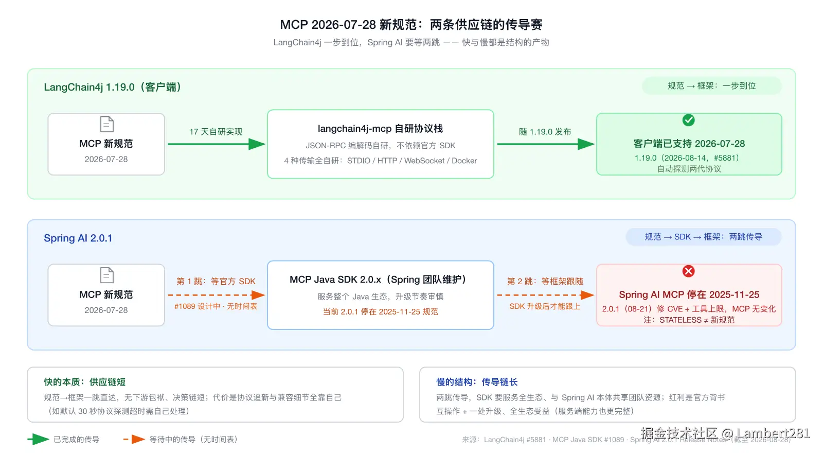Click the Spring AI MCP 停在 2025-11-25 title
823x453 pixels.
(x=689, y=294)
